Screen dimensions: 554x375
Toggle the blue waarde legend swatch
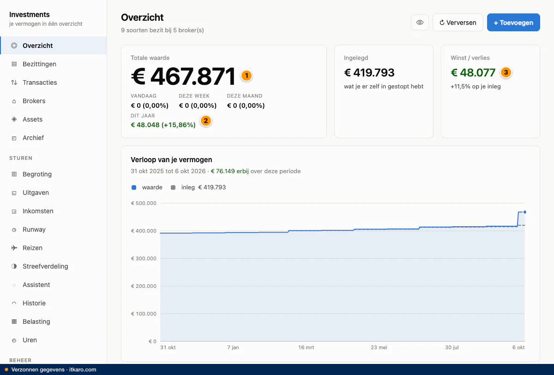tap(134, 187)
